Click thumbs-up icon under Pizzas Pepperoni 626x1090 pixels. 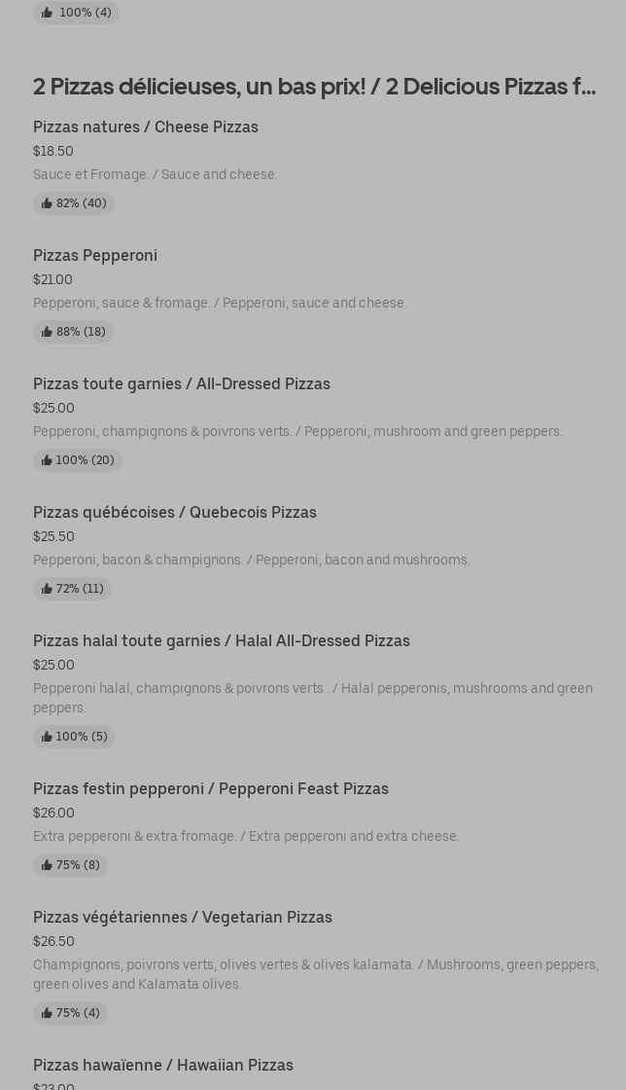(x=47, y=332)
